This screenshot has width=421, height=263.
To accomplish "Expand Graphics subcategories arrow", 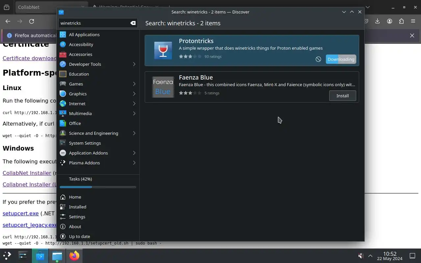I will point(134,94).
